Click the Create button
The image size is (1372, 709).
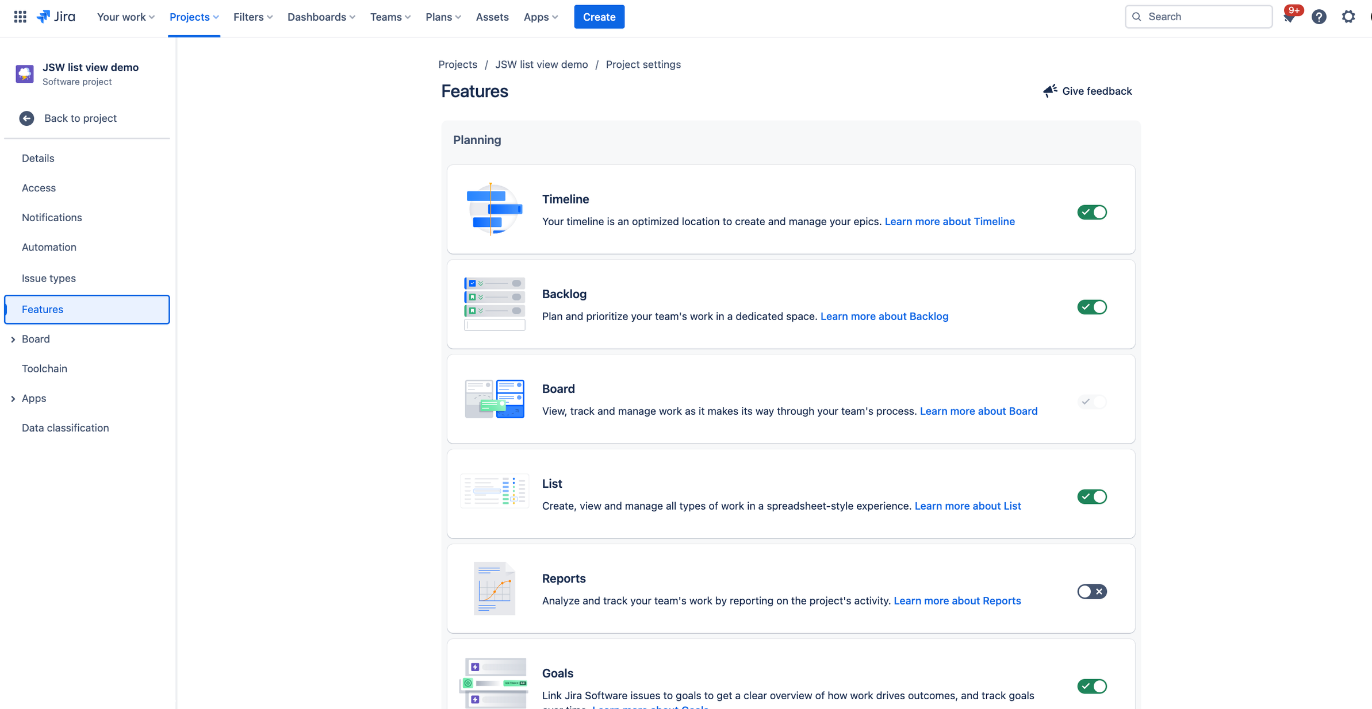[599, 17]
